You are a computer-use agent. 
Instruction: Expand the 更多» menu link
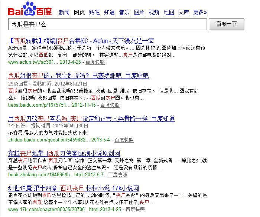pyautogui.click(x=200, y=12)
